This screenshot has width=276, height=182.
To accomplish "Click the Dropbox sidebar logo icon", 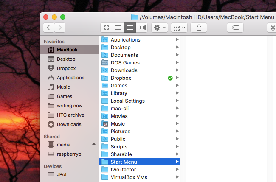I will [x=51, y=68].
